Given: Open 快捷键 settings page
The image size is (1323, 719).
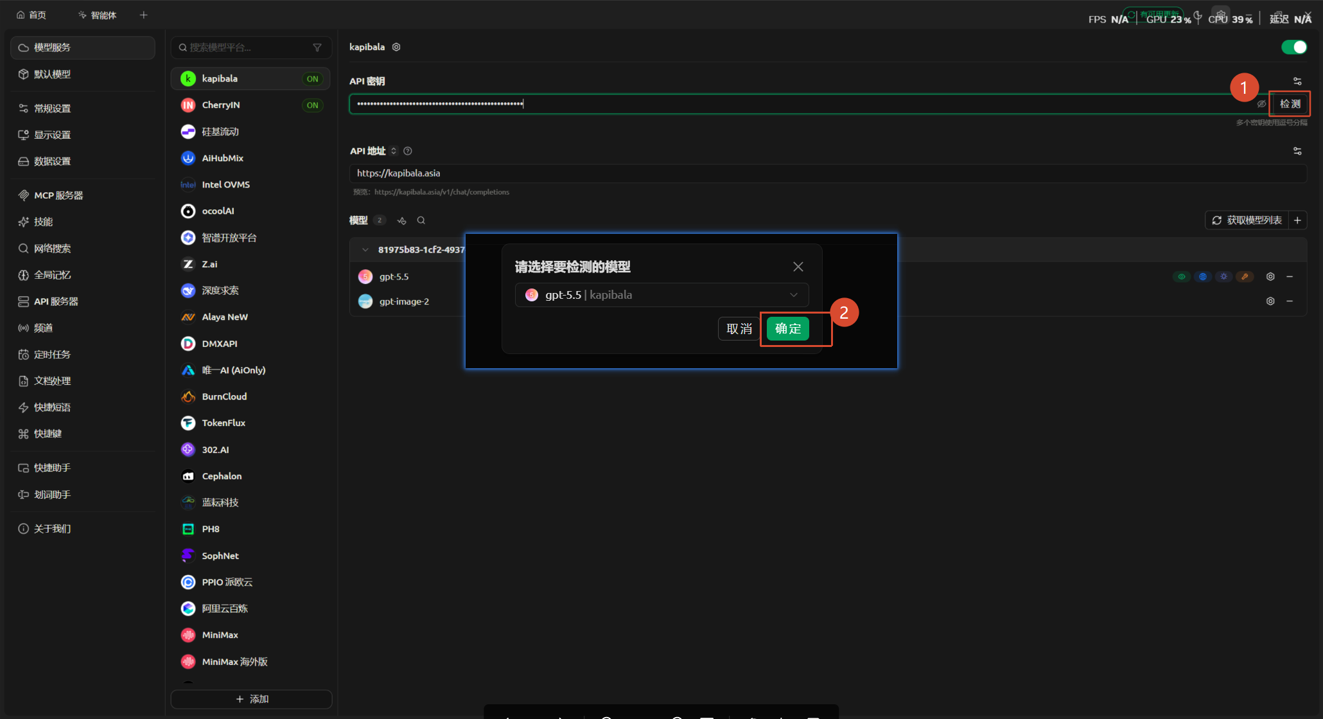Looking at the screenshot, I should point(83,434).
